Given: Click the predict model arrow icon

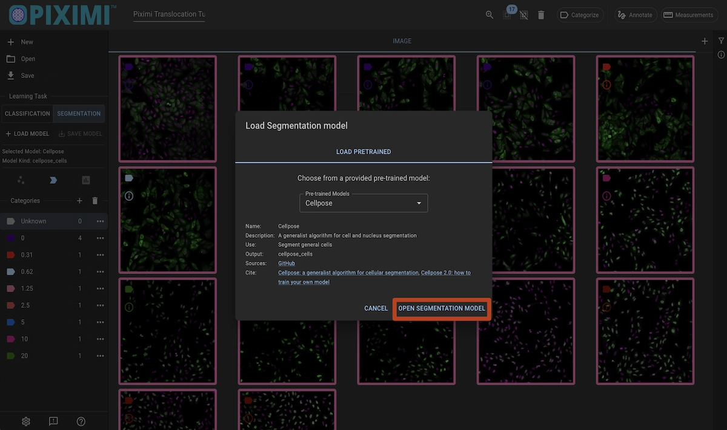Looking at the screenshot, I should tap(53, 180).
